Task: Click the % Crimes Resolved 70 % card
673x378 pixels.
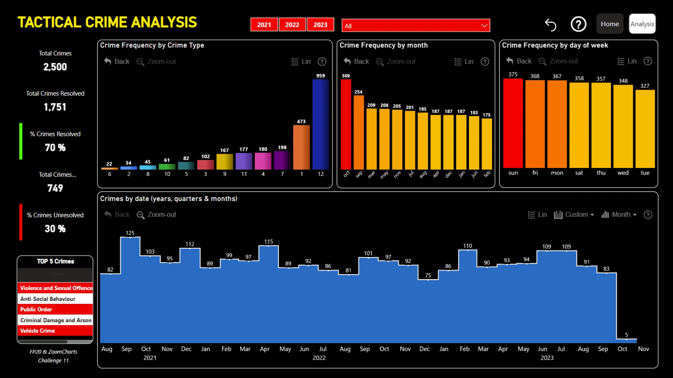Action: click(x=55, y=141)
